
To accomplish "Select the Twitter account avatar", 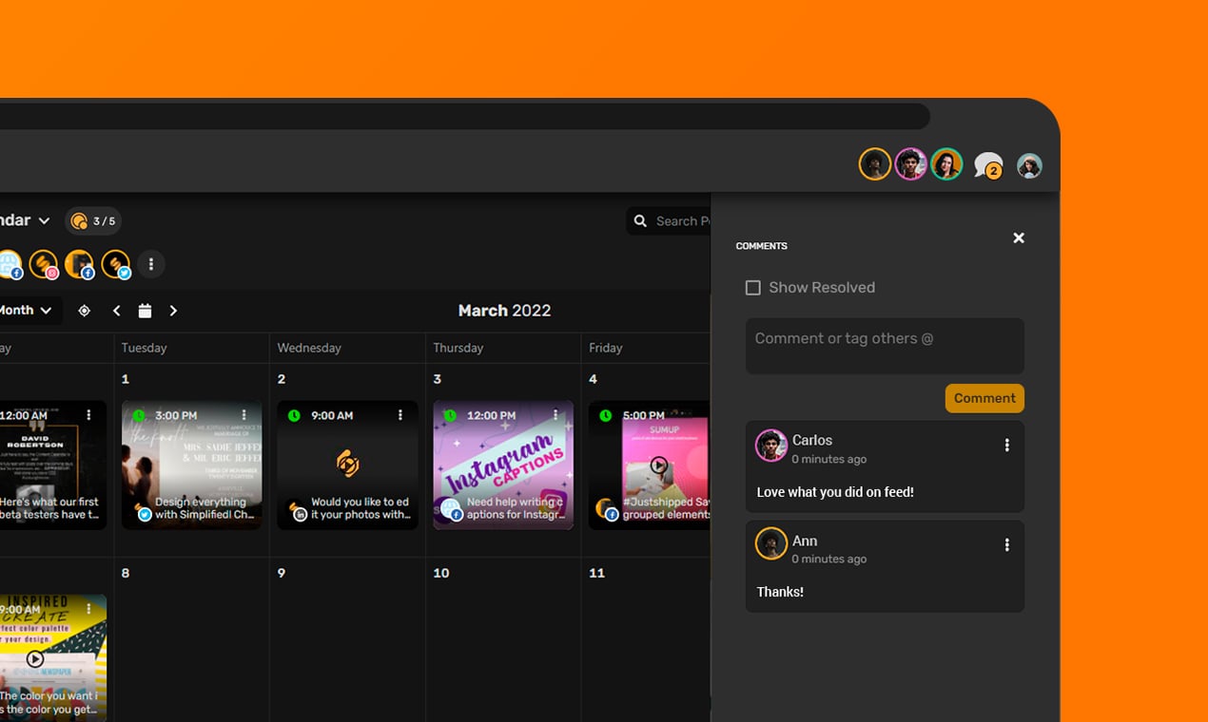I will pos(115,264).
